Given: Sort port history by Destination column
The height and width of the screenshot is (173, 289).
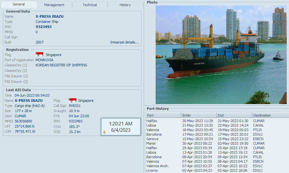Looking at the screenshot, I should (x=270, y=115).
